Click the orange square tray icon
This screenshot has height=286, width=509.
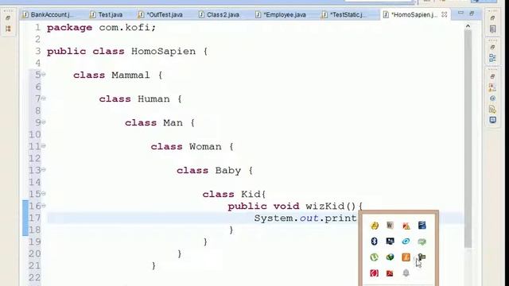click(x=406, y=257)
